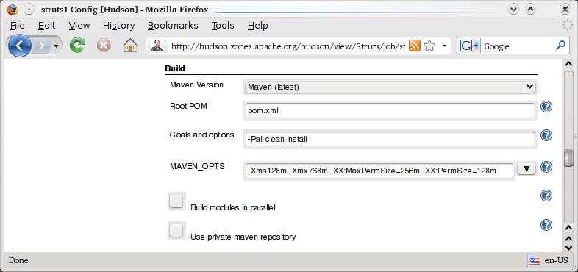
Task: Open help for Root POM field
Action: [x=546, y=107]
